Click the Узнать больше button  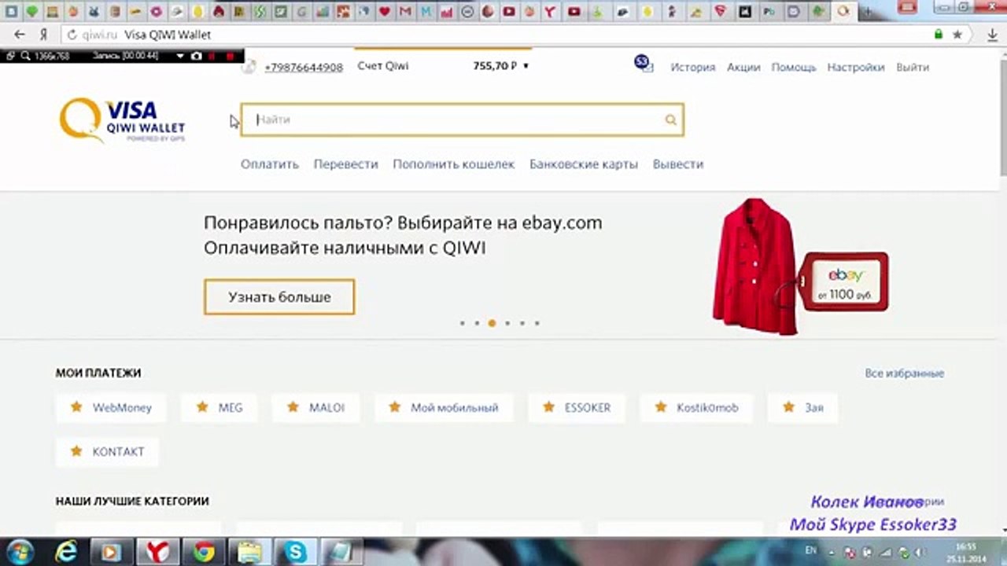pos(279,297)
